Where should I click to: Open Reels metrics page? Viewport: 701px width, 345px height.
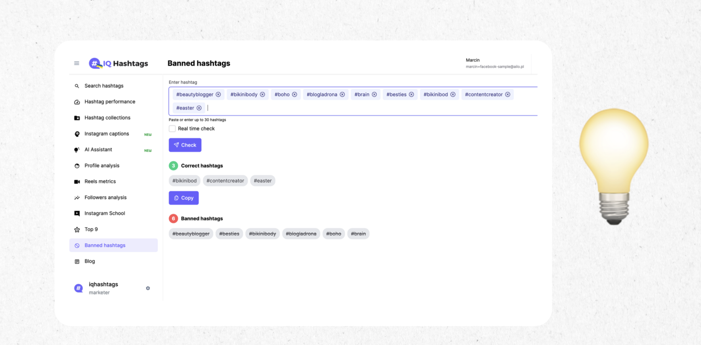coord(100,181)
